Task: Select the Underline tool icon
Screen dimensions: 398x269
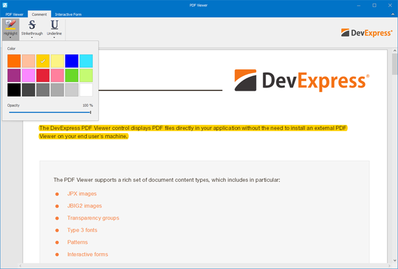Action: point(54,25)
